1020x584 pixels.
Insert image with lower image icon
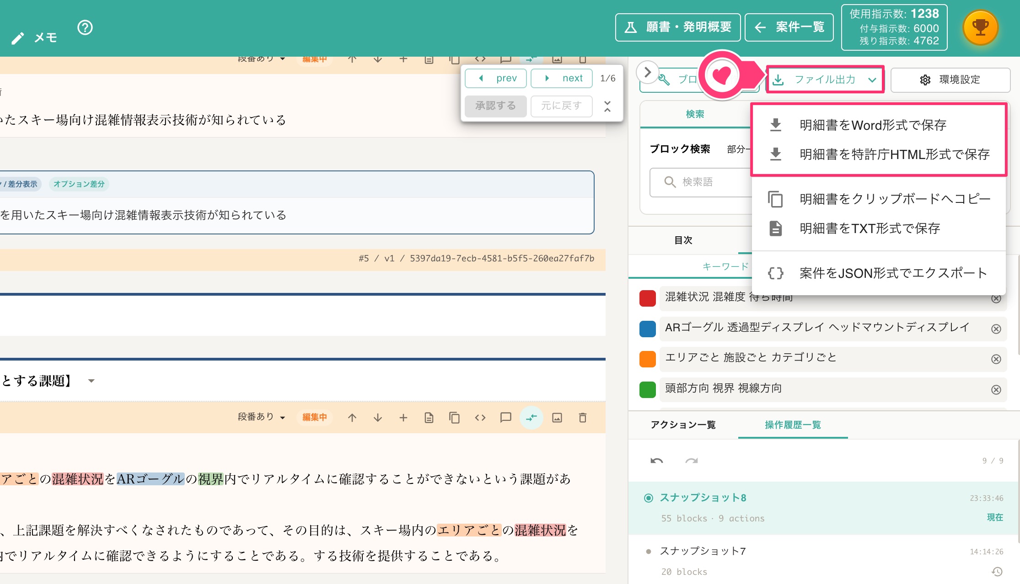tap(557, 418)
